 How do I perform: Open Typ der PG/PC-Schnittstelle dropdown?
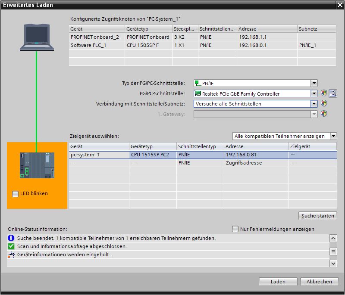click(314, 83)
